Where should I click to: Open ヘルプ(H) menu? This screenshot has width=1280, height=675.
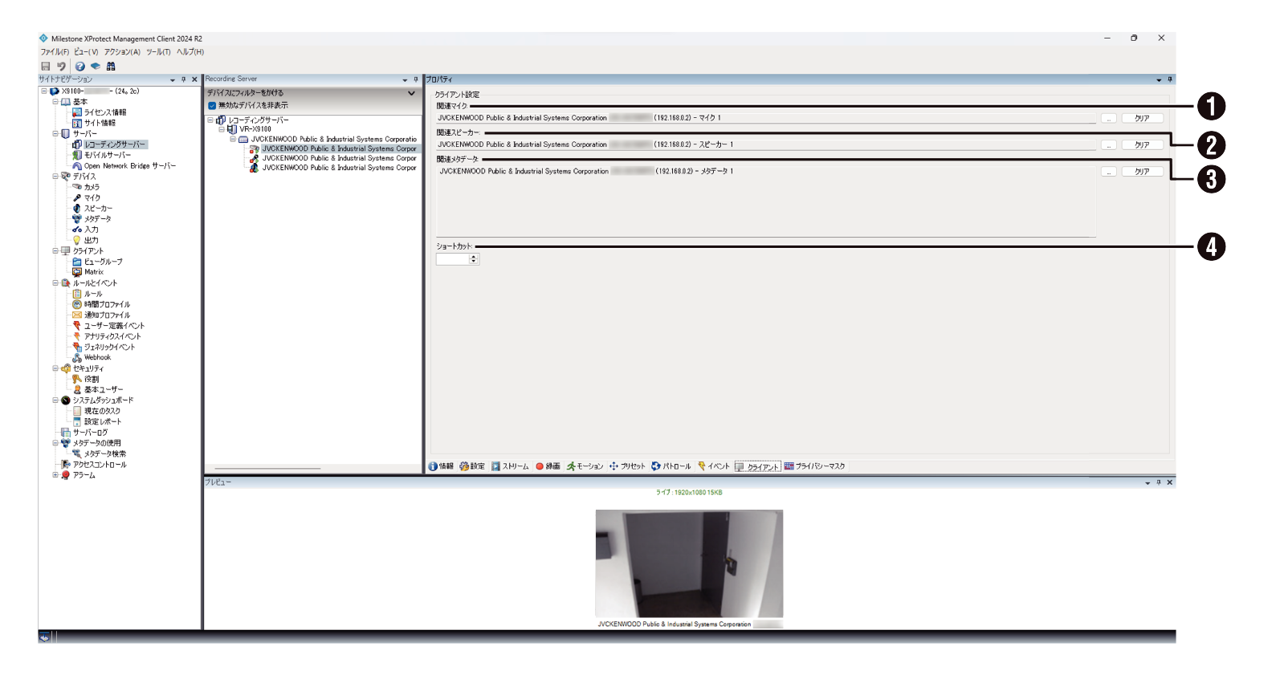[x=190, y=52]
